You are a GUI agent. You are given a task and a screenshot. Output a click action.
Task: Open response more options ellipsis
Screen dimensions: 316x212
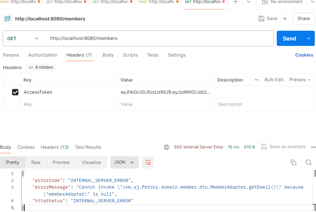[x=313, y=147]
